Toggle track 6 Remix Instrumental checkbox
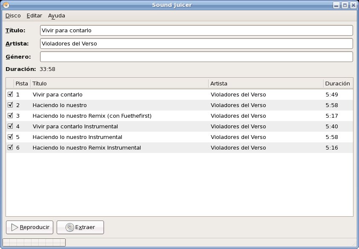Viewport: 359px width, 249px height. [10, 147]
